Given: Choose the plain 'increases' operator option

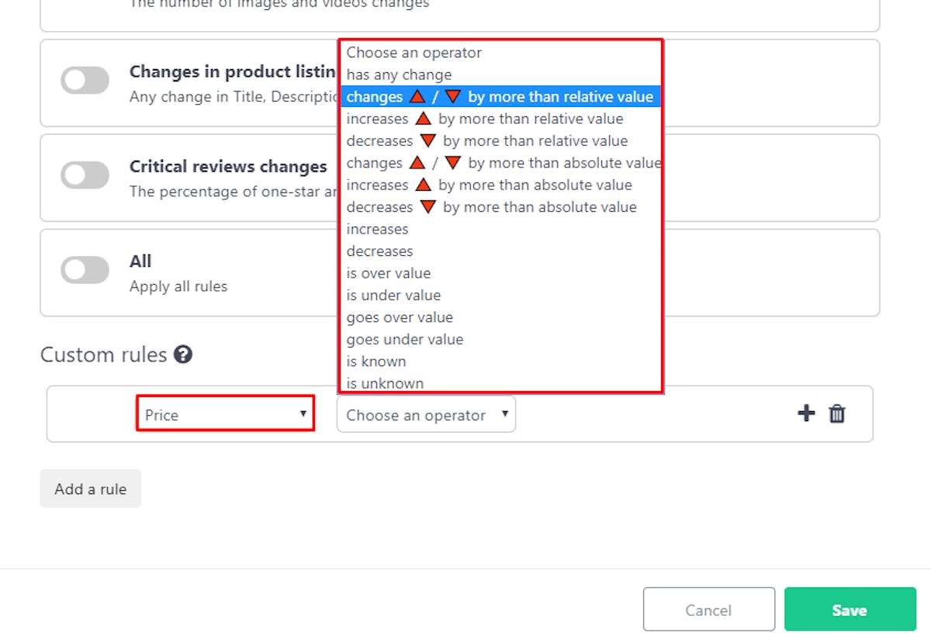Looking at the screenshot, I should [x=500, y=229].
